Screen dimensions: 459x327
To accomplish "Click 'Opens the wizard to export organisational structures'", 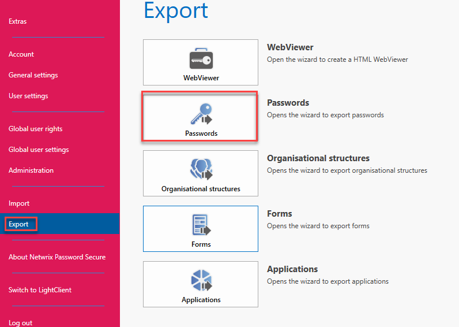I will 347,170.
